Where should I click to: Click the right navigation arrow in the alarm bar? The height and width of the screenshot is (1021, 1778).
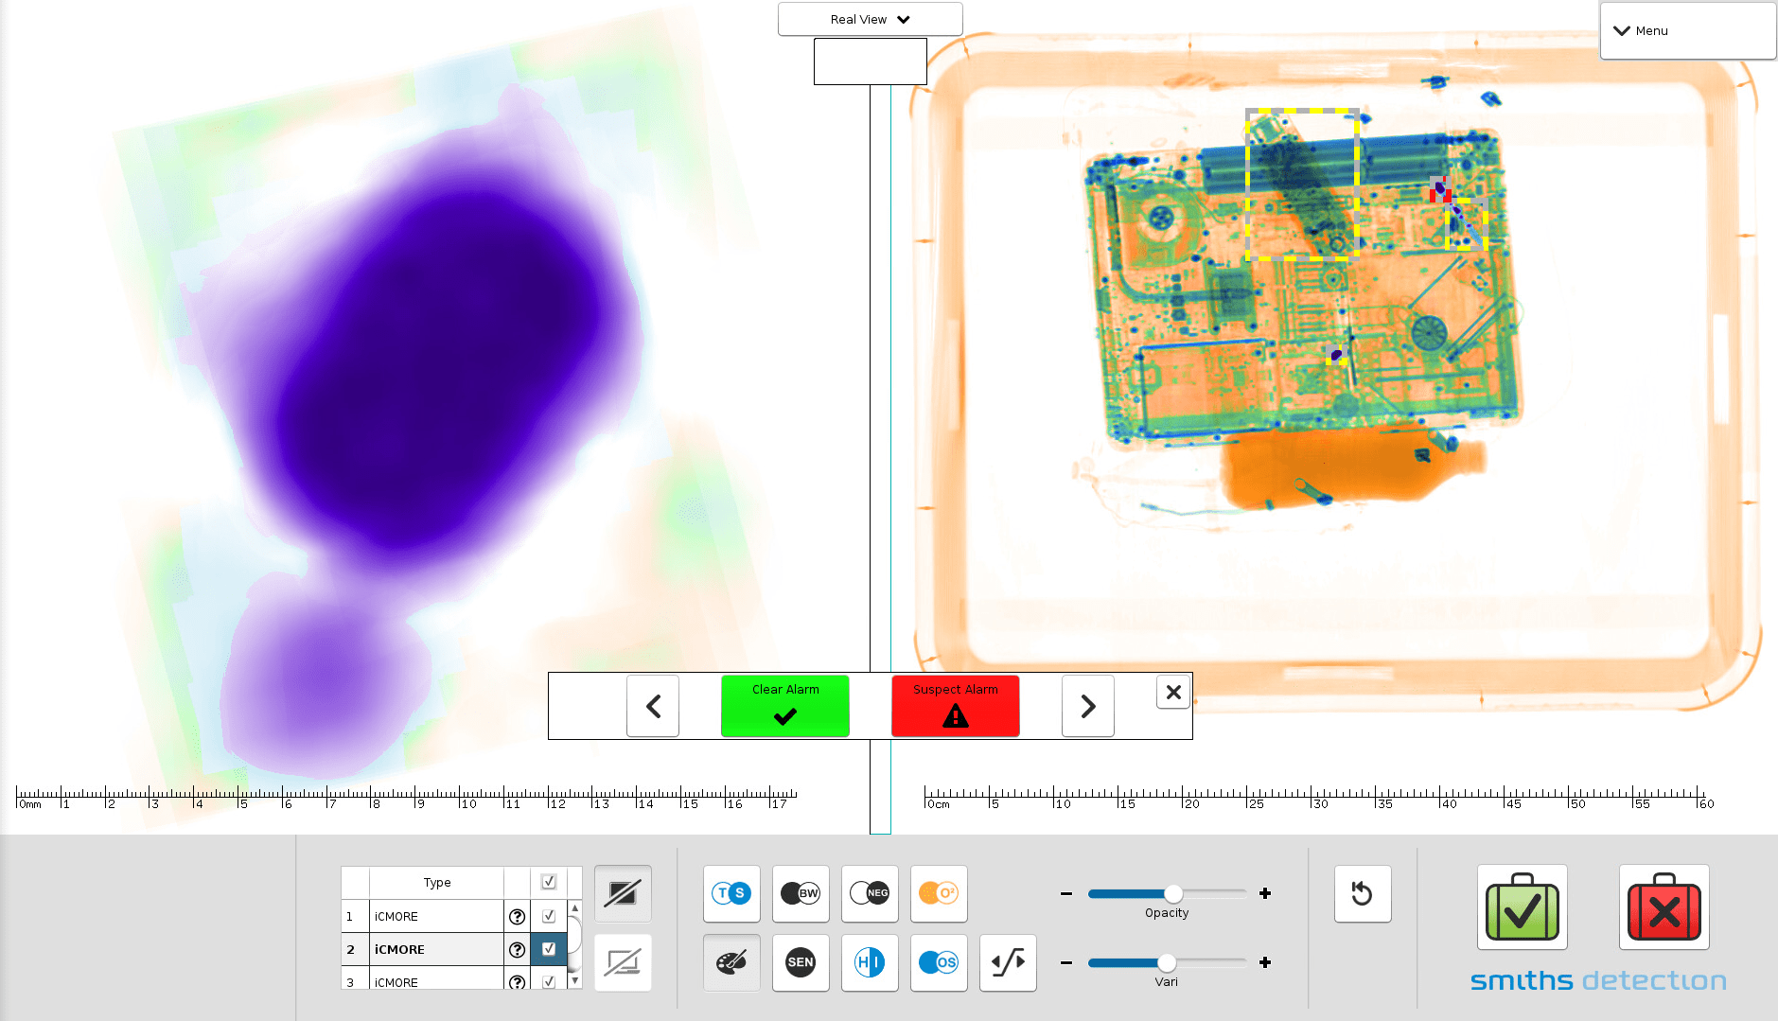click(1086, 705)
